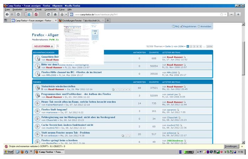View latest post icon by caramini
The image size is (248, 159).
pos(178,110)
